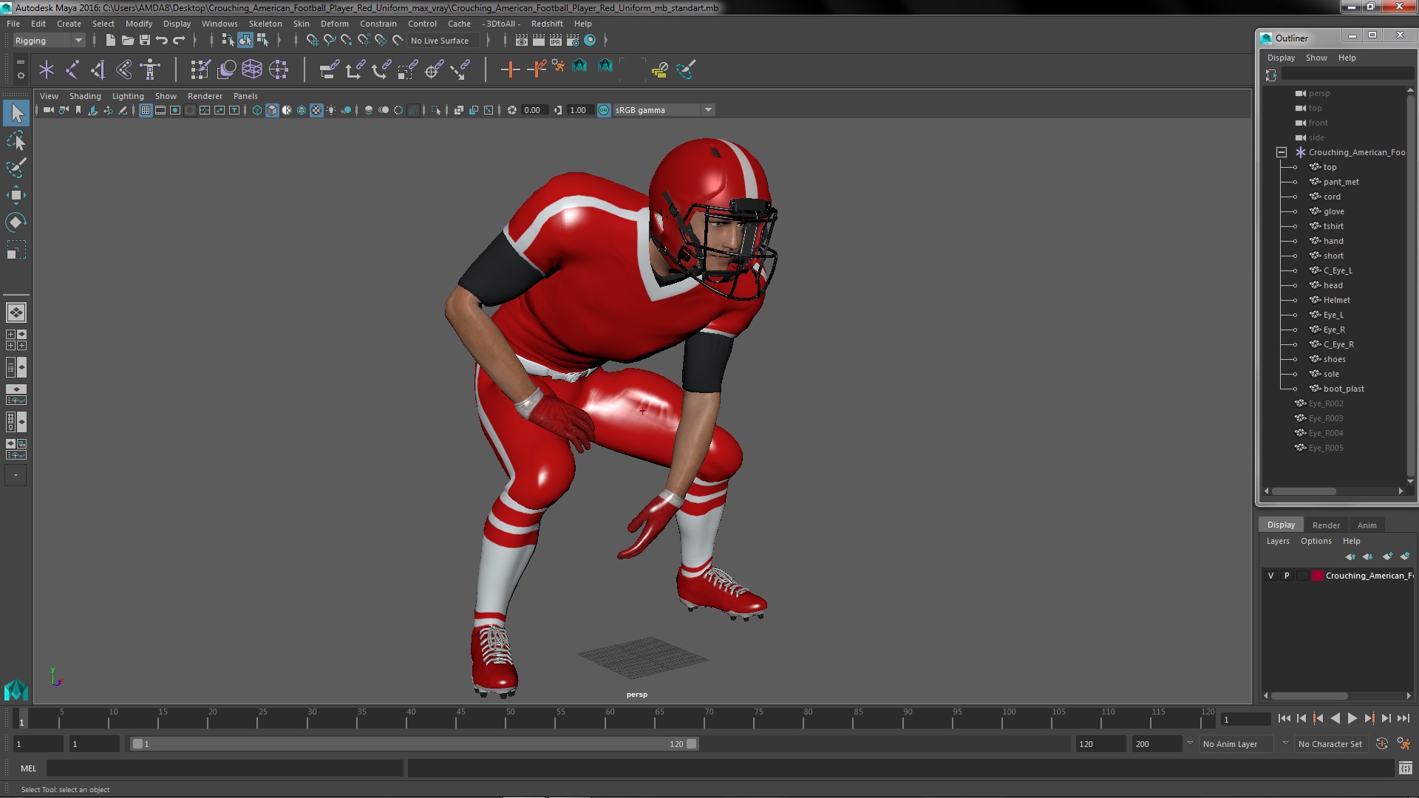The width and height of the screenshot is (1419, 798).
Task: Click the Outliner horizontal scrollbar
Action: coord(1304,491)
